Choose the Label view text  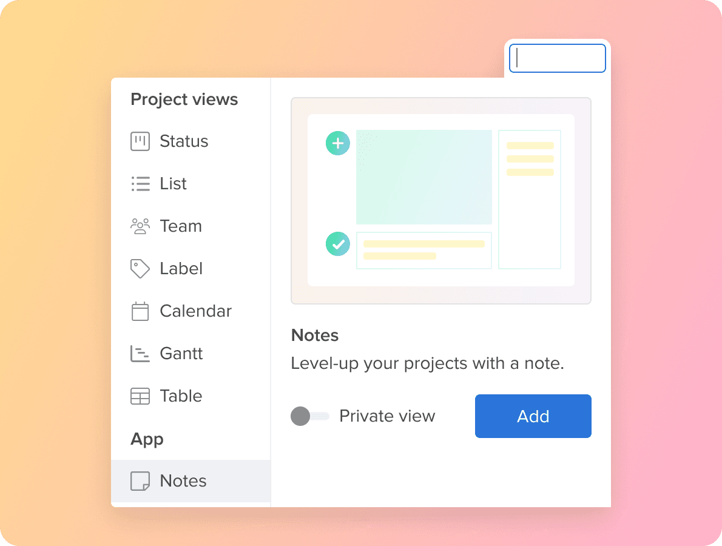(x=181, y=268)
